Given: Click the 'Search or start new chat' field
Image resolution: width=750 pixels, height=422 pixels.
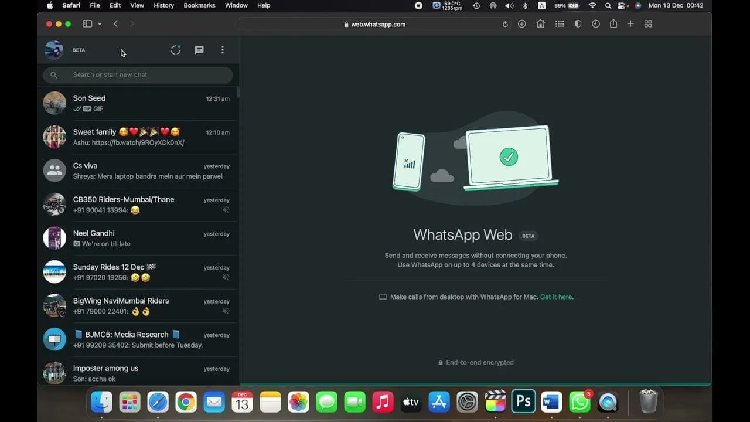Looking at the screenshot, I should tap(137, 75).
